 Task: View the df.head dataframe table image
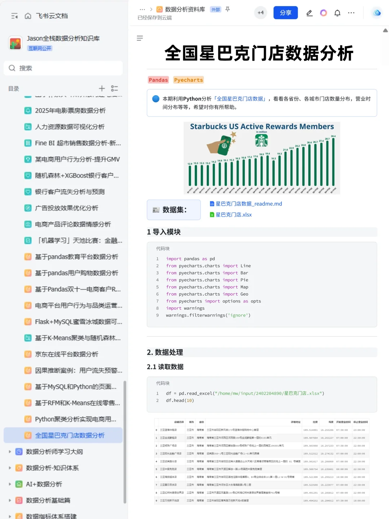pyautogui.click(x=262, y=461)
